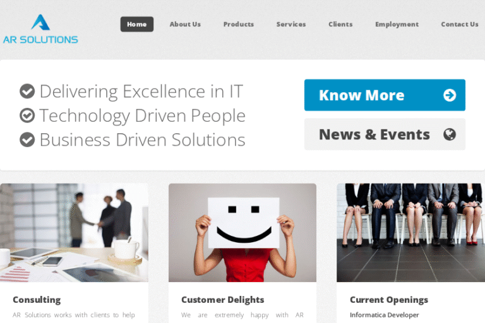Screen dimensions: 485x323
Task: Open the Clients page
Action: click(340, 24)
